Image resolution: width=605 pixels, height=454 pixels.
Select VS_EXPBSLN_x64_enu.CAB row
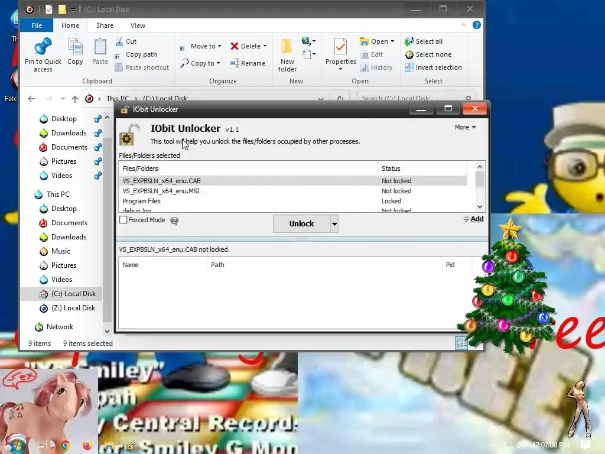click(x=293, y=181)
